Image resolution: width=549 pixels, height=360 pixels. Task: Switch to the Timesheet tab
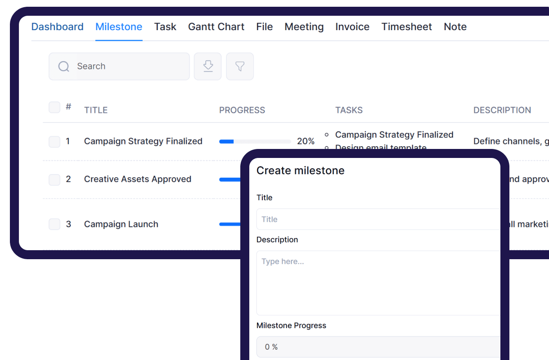pyautogui.click(x=406, y=27)
